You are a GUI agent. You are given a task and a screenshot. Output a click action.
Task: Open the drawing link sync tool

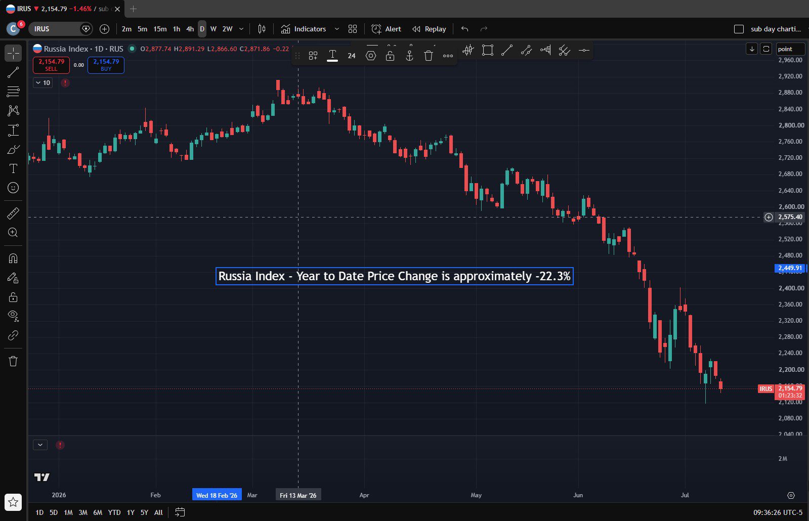click(x=13, y=335)
